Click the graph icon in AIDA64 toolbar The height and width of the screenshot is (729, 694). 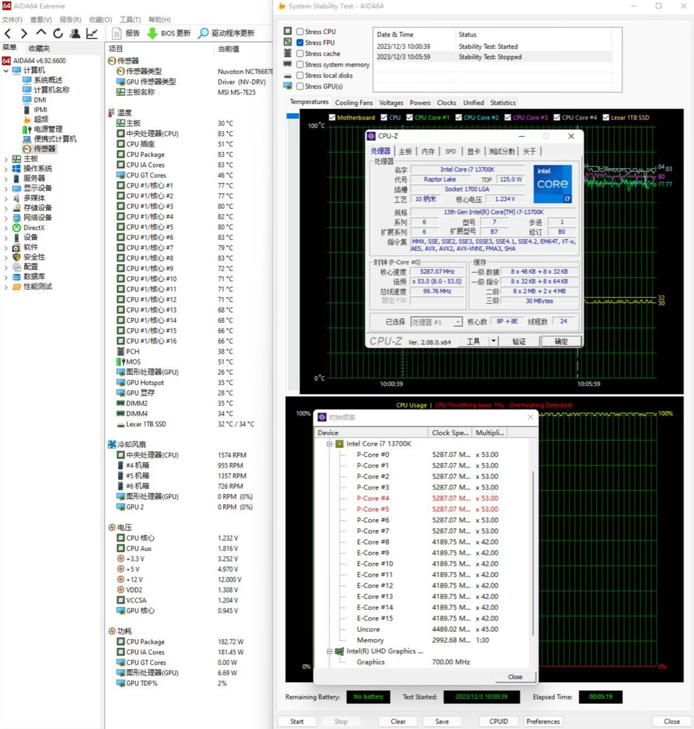pyautogui.click(x=92, y=33)
